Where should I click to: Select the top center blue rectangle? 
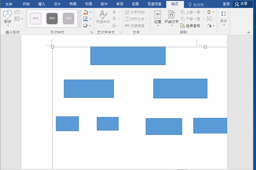(x=128, y=56)
